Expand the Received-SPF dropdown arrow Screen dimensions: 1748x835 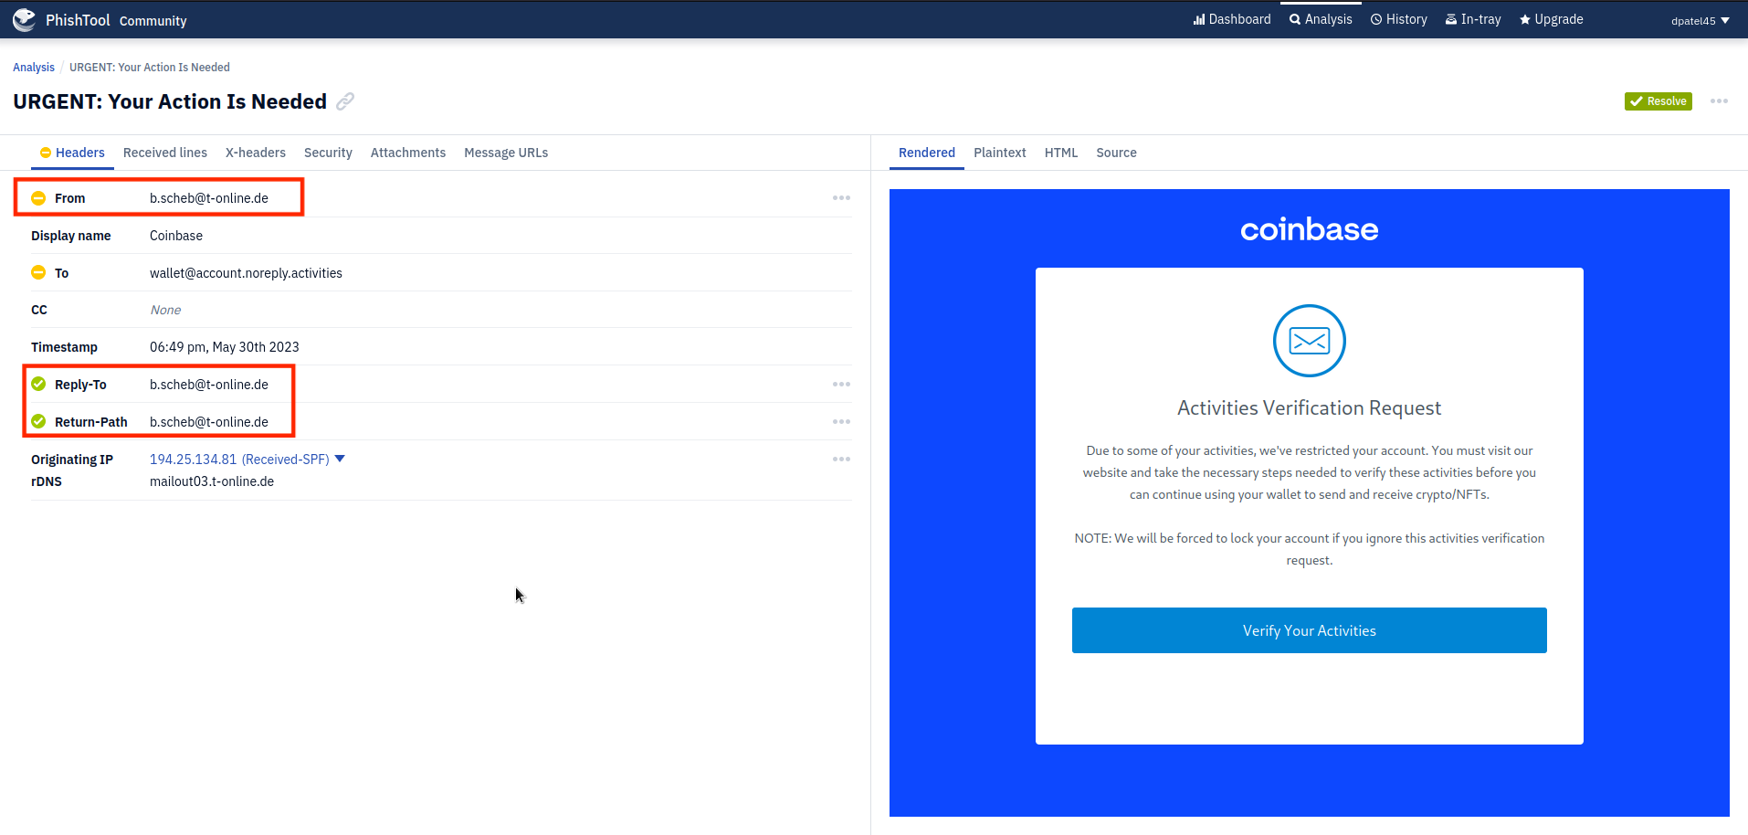coord(340,459)
